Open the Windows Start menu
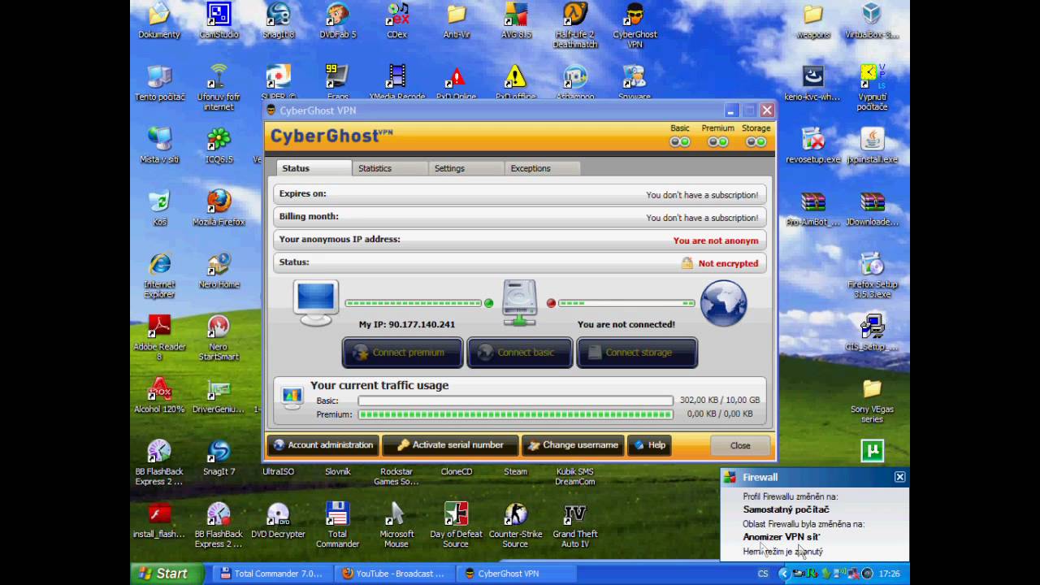Viewport: 1040px width, 585px height. click(x=165, y=573)
